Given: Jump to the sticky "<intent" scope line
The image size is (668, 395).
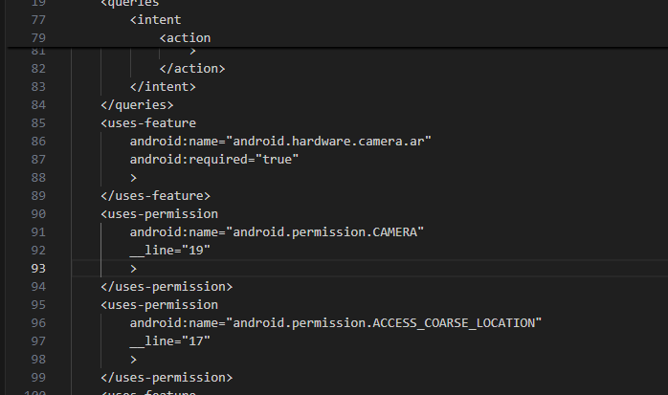Looking at the screenshot, I should coord(156,20).
